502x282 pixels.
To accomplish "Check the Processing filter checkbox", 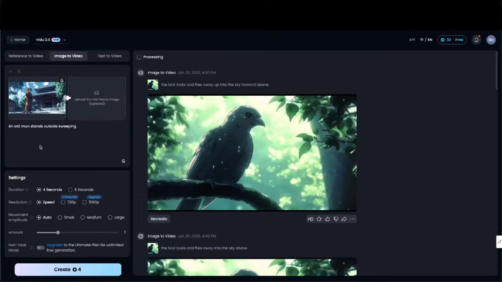I will (x=139, y=57).
